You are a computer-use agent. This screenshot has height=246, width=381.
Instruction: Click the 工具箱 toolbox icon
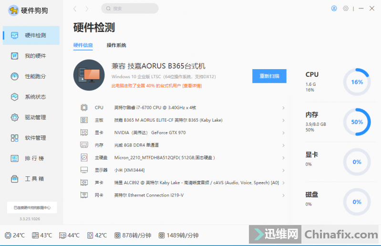pyautogui.click(x=15, y=179)
